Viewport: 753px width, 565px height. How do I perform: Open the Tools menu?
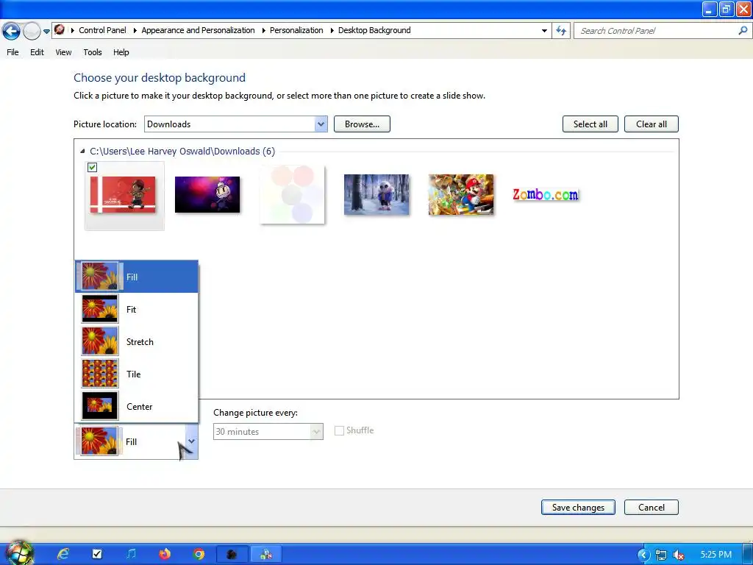point(93,52)
